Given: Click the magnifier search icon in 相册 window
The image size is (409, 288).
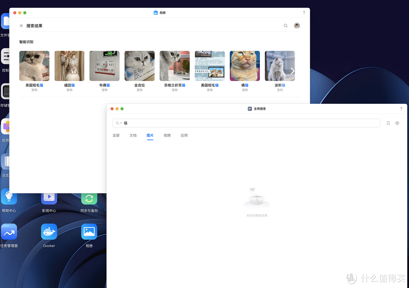Looking at the screenshot, I should (286, 25).
